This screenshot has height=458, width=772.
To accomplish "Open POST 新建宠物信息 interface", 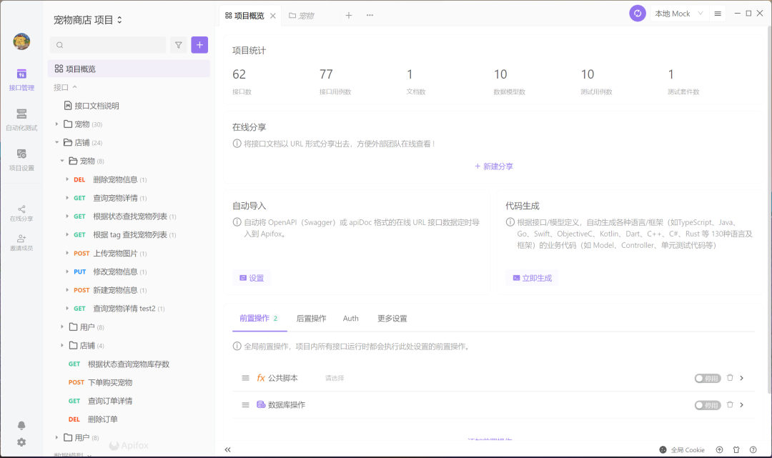I will (110, 290).
